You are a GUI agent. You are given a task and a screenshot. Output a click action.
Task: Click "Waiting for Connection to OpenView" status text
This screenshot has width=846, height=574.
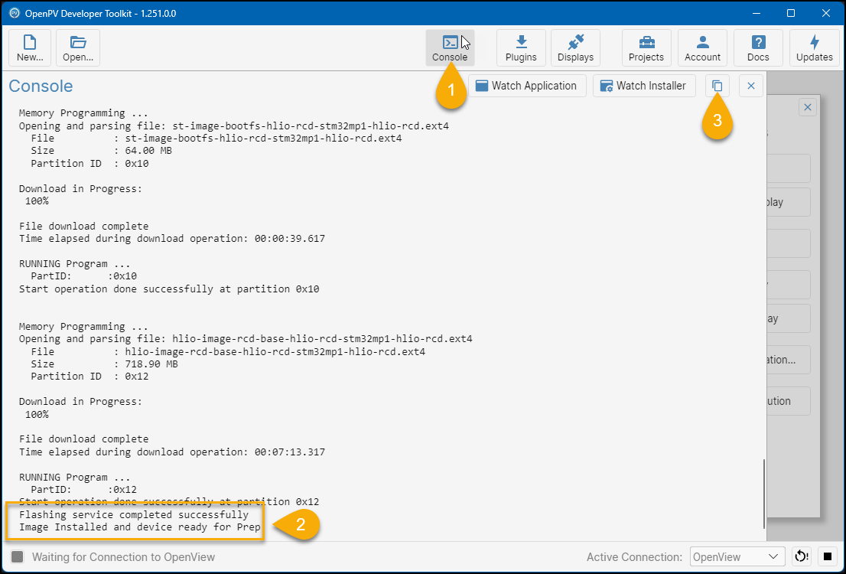click(124, 556)
